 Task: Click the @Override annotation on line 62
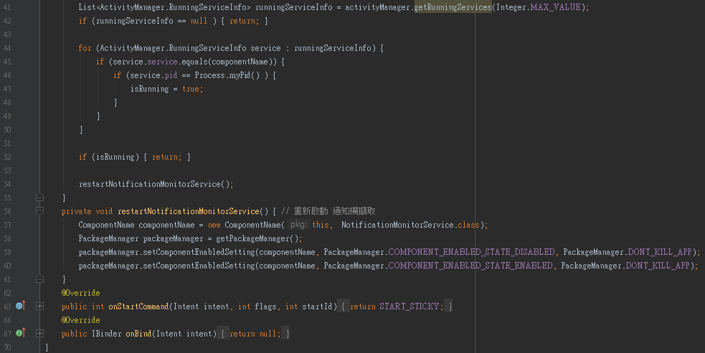81,293
